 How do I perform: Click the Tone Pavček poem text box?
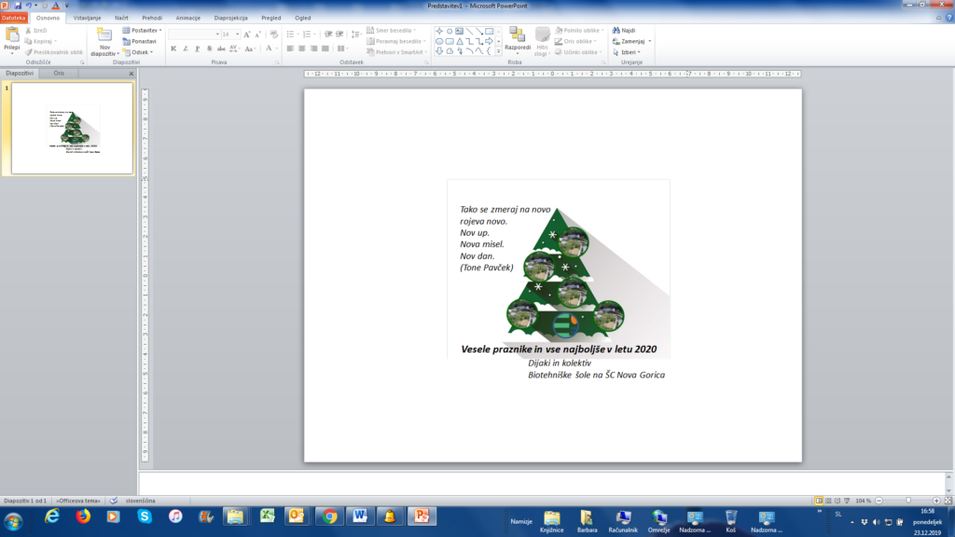pos(505,238)
